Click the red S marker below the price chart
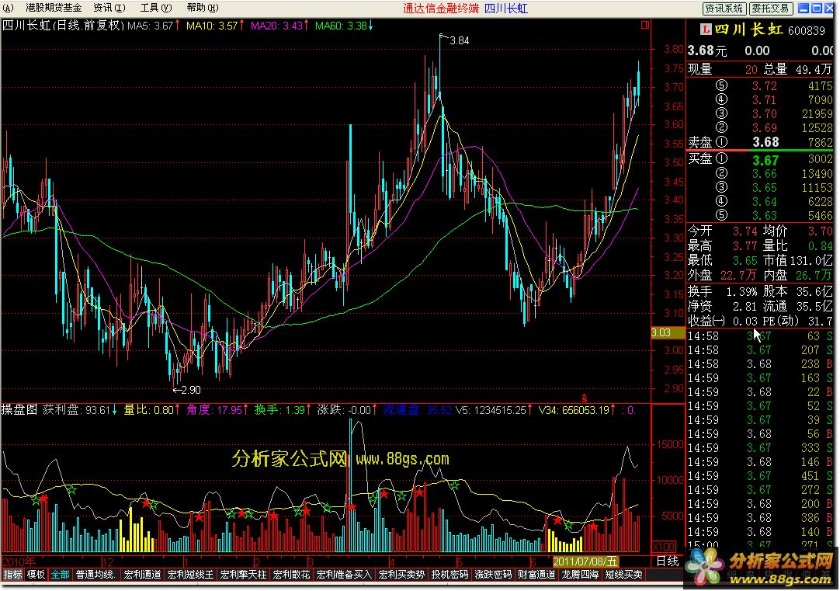This screenshot has width=840, height=591. tap(584, 398)
